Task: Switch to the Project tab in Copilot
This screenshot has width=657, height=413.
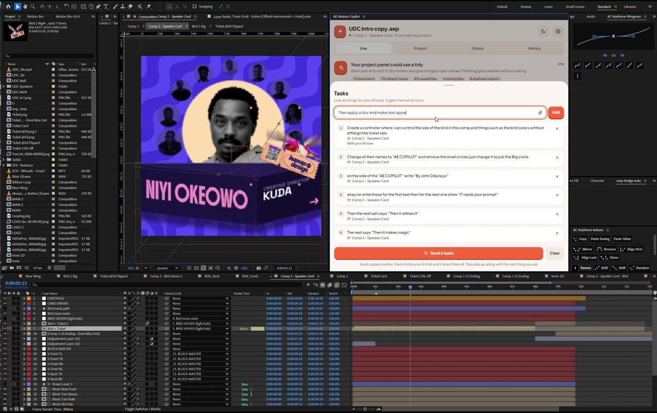Action: pos(420,48)
